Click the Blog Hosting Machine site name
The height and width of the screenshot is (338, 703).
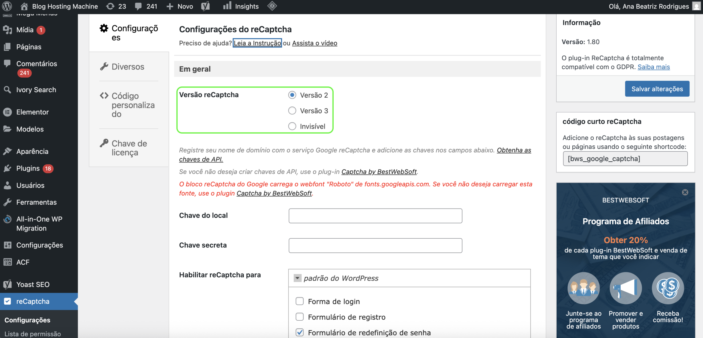point(65,6)
